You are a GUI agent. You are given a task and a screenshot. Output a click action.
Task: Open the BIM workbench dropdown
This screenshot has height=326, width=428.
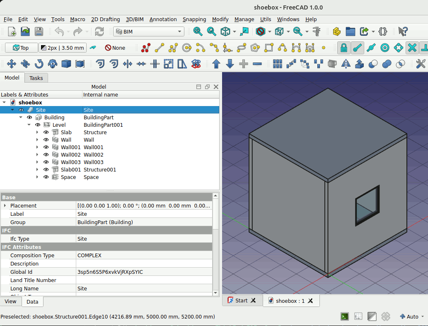(x=149, y=31)
